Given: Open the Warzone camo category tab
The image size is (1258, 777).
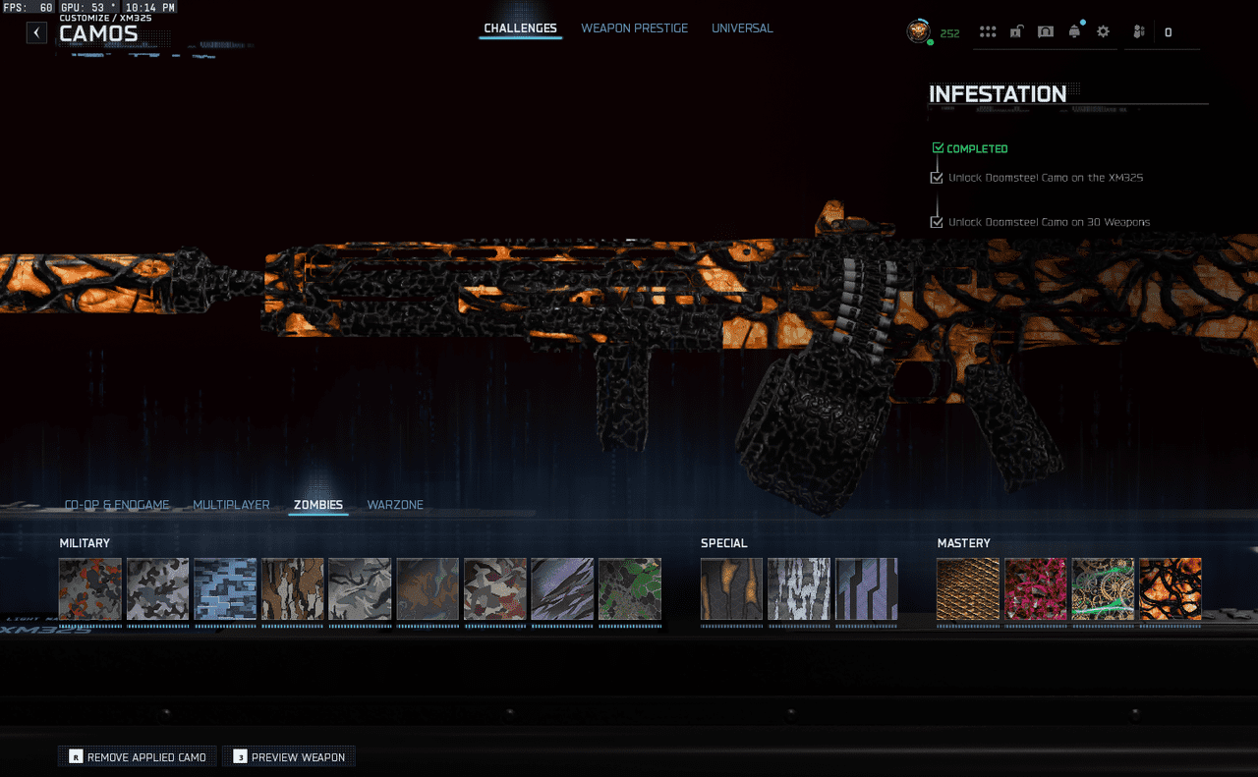Looking at the screenshot, I should [395, 505].
